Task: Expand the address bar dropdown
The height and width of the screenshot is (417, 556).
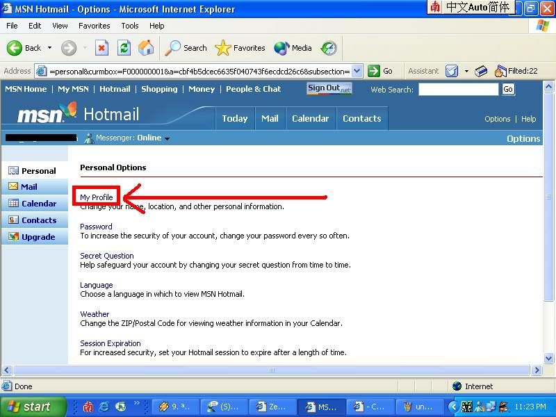Action: point(357,72)
